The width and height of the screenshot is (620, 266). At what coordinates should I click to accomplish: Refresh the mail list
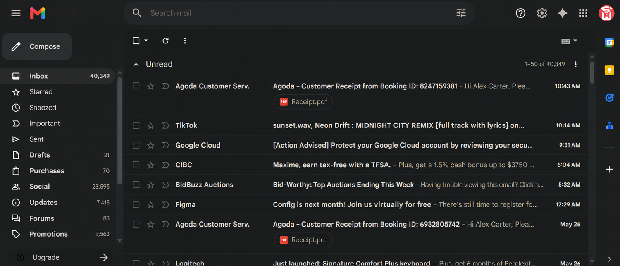click(x=165, y=41)
